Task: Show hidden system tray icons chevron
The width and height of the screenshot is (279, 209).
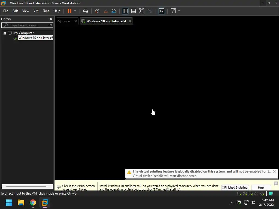Action: 232,202
